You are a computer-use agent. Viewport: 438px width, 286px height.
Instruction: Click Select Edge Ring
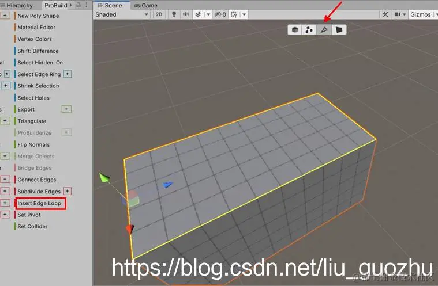coord(39,74)
